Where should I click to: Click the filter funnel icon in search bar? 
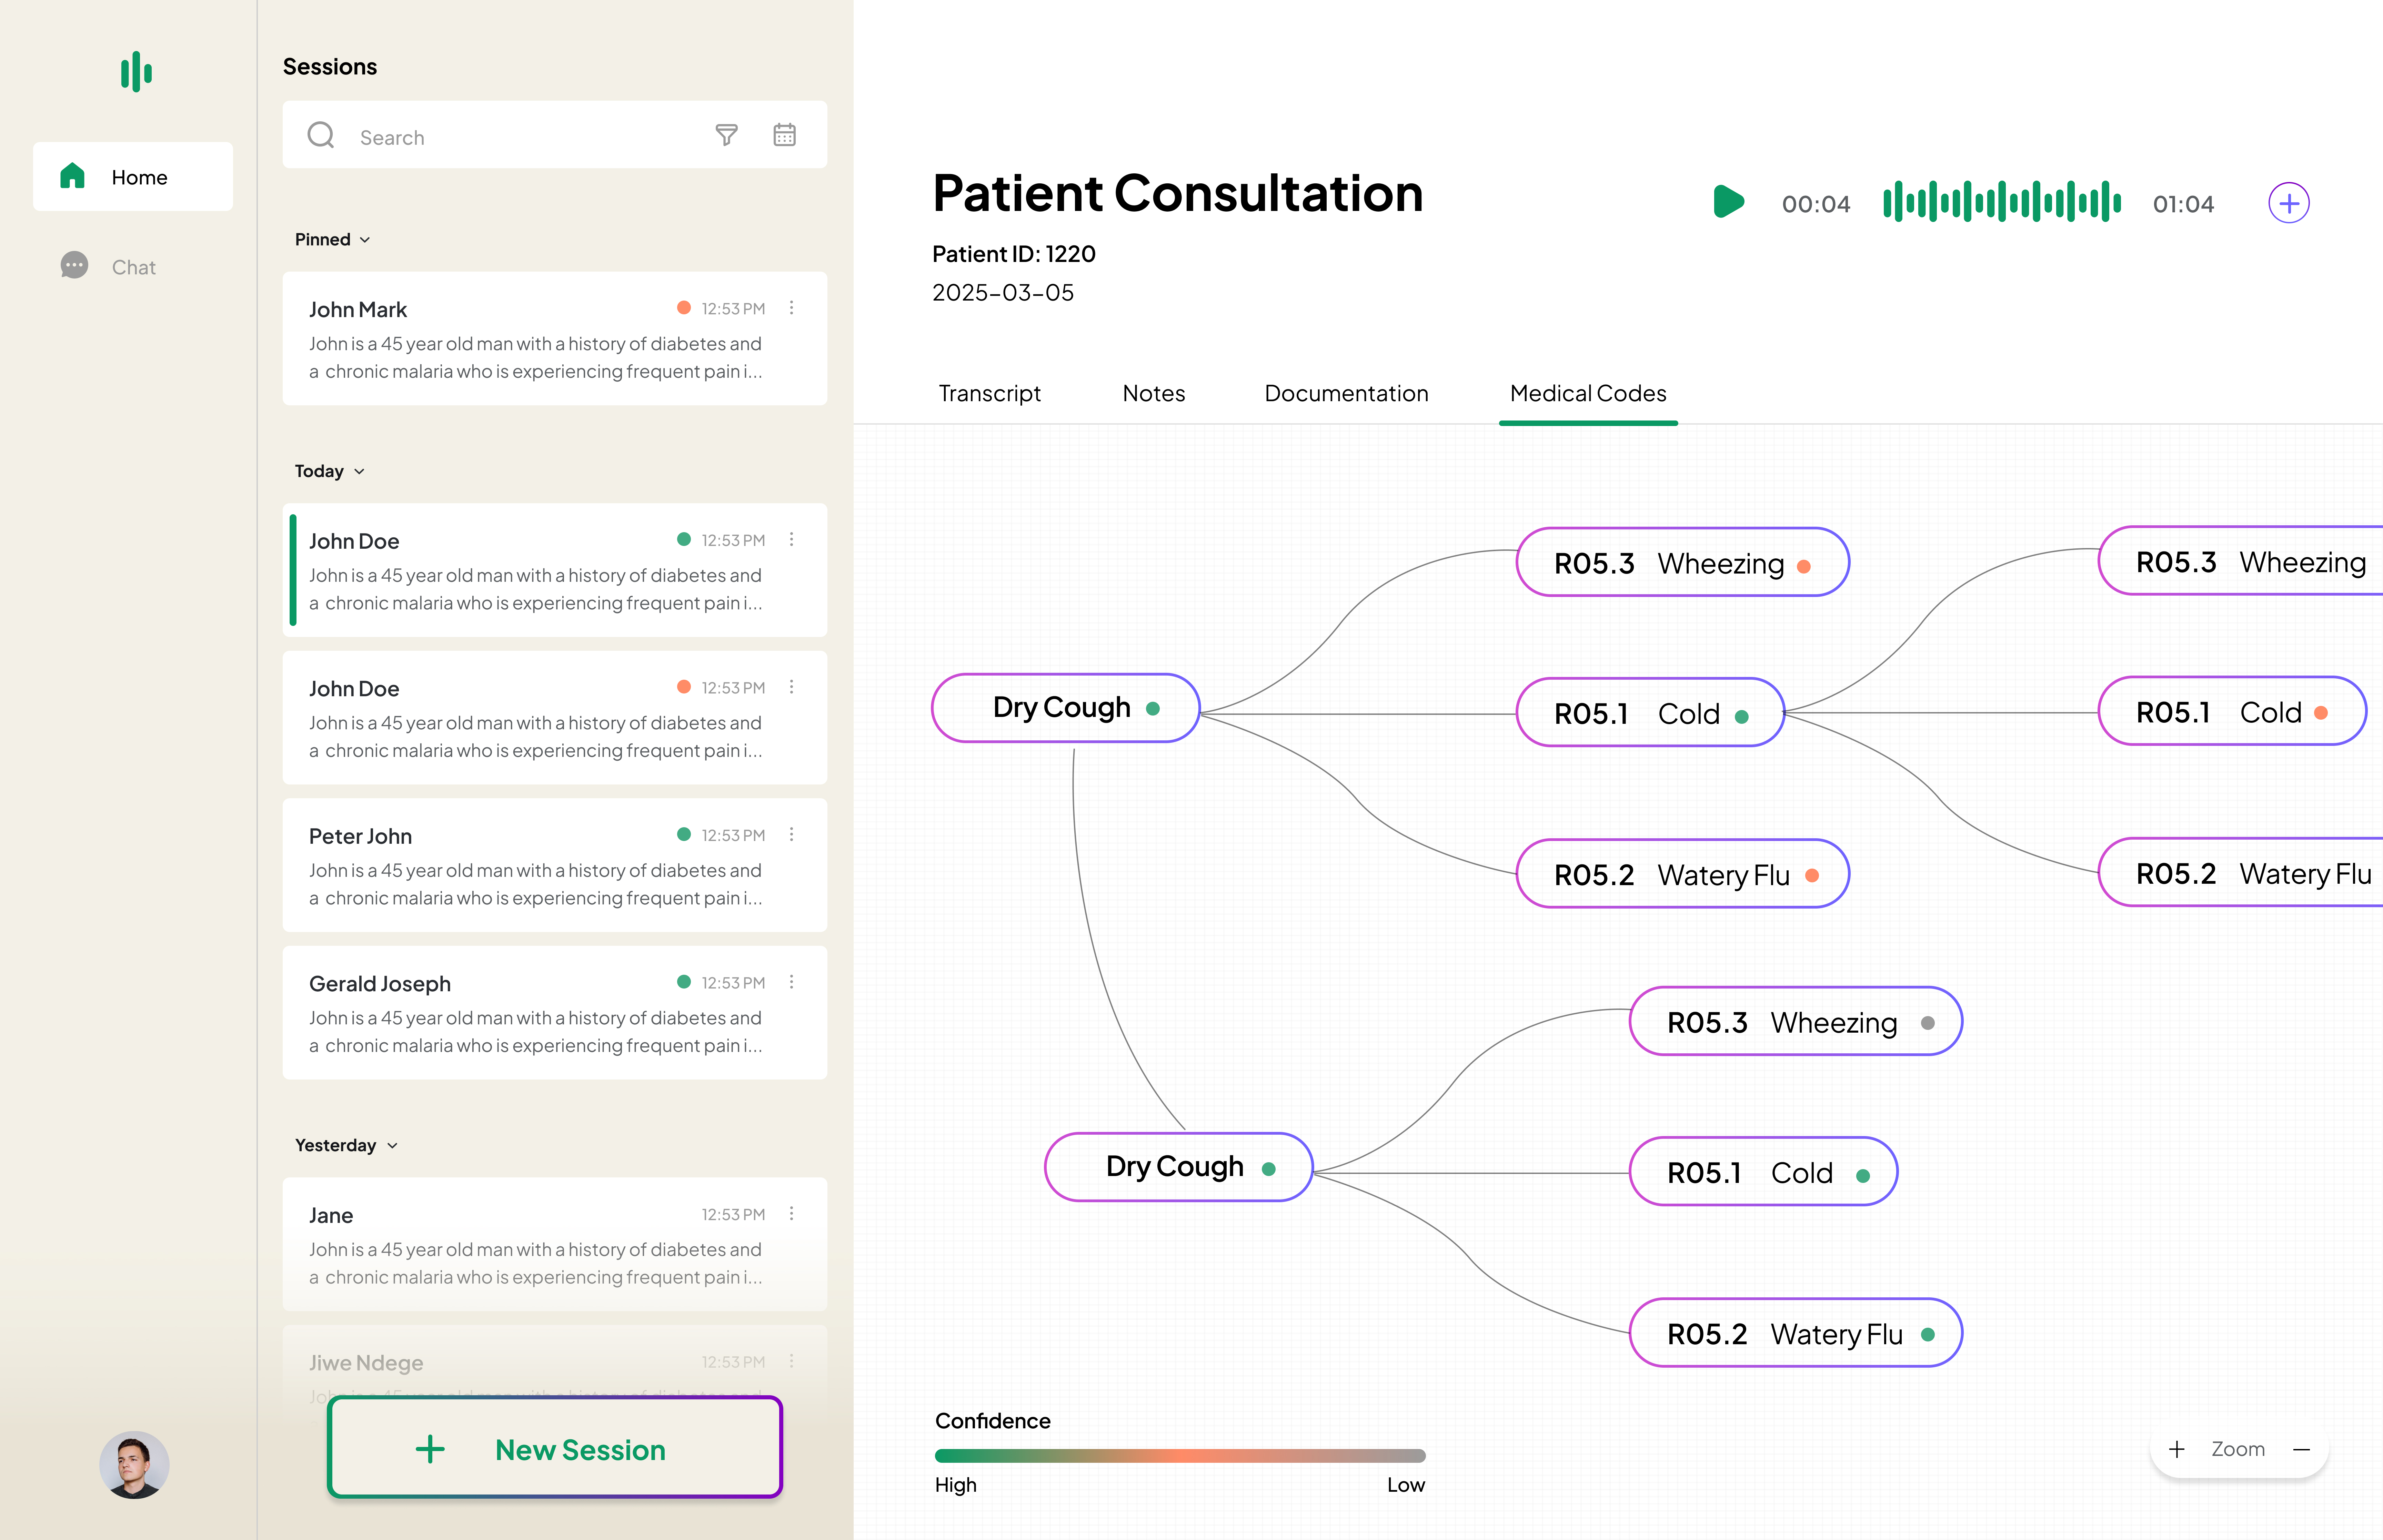(727, 135)
